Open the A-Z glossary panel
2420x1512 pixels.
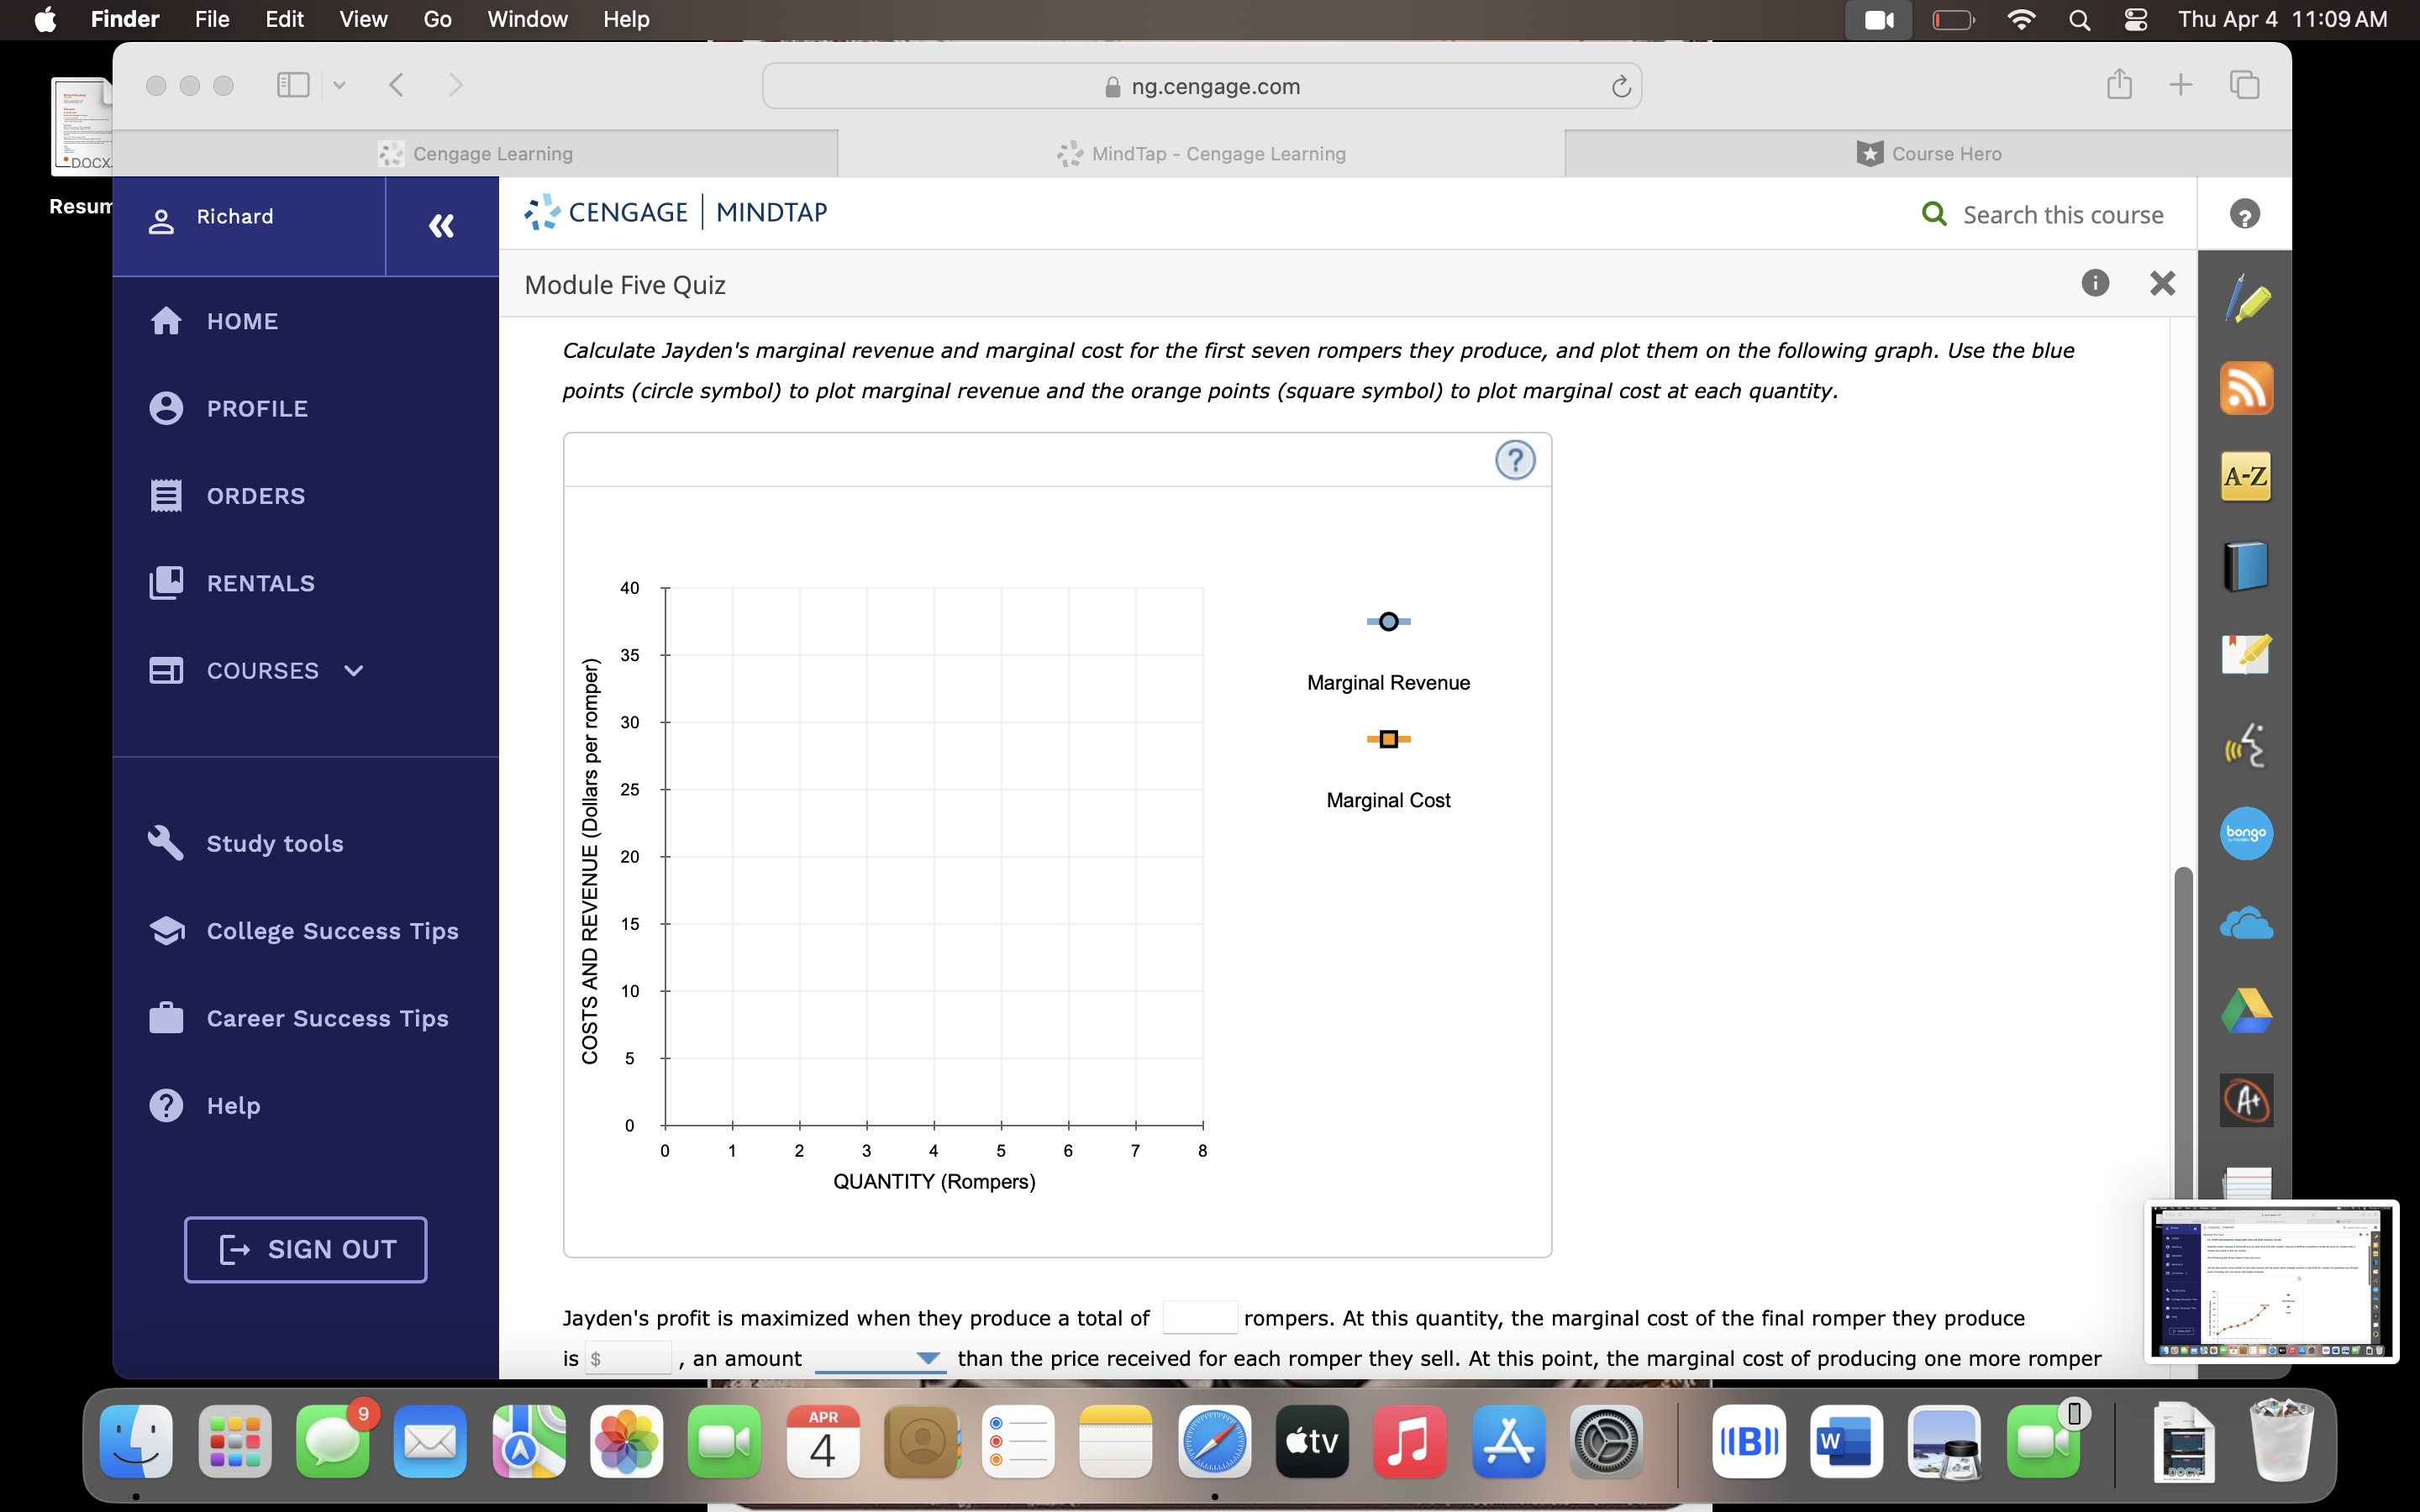point(2245,477)
